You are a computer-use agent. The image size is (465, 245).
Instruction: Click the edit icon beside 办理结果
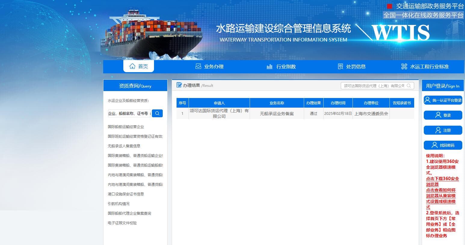point(179,85)
